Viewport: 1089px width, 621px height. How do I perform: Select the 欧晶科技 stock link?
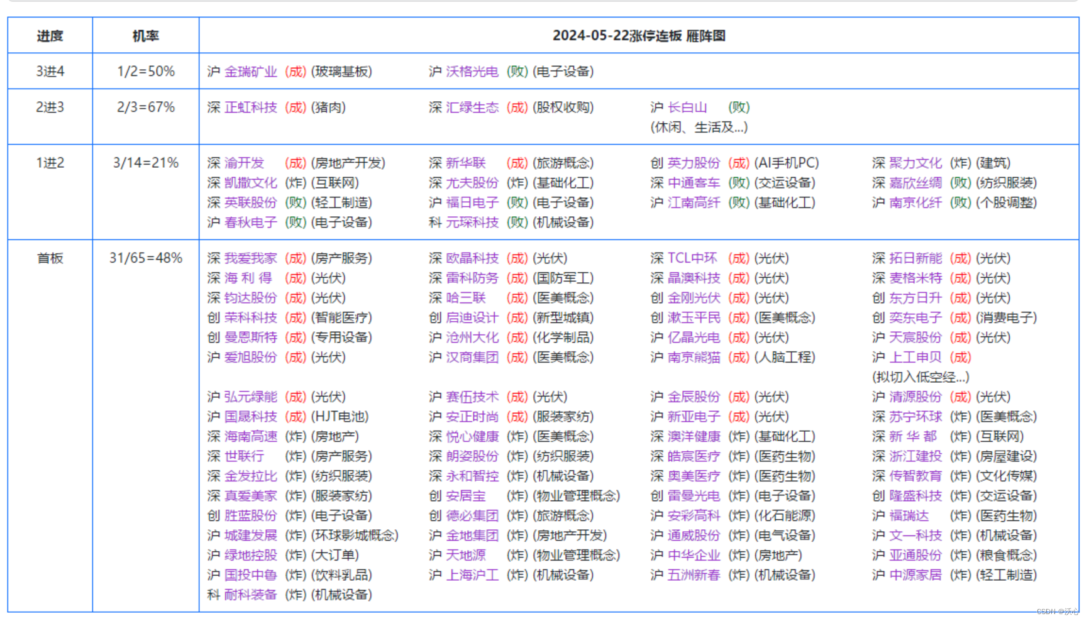pos(472,258)
